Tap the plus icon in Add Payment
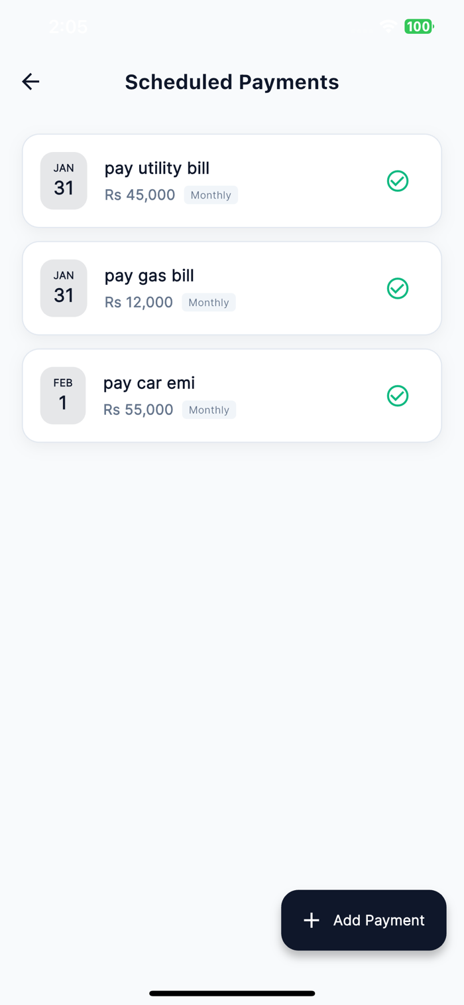The width and height of the screenshot is (464, 1005). pyautogui.click(x=312, y=920)
